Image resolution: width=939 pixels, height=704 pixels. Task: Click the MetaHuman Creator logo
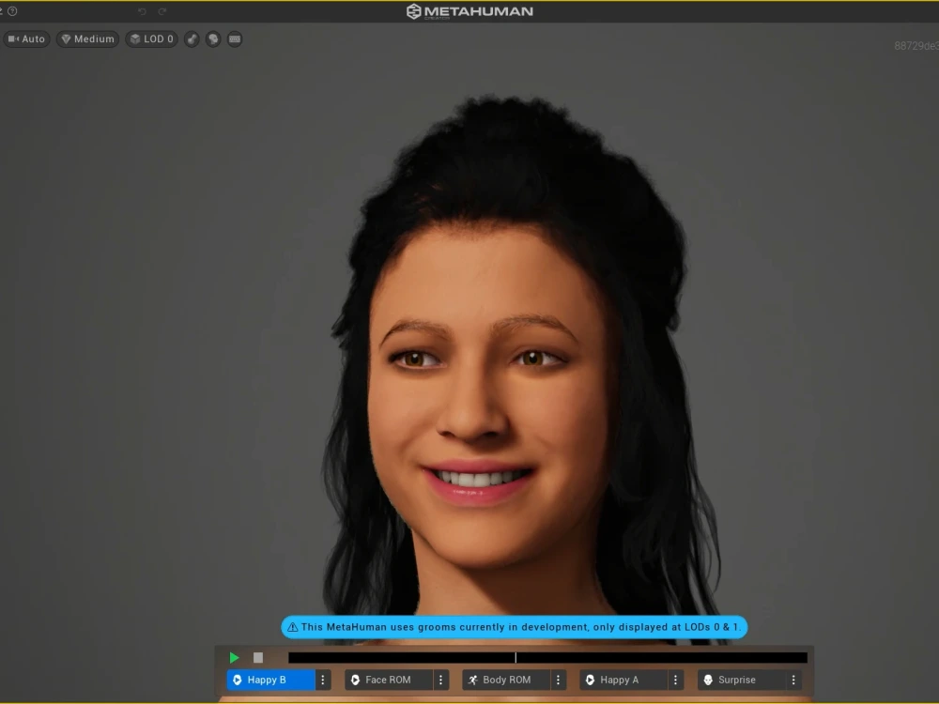pos(469,10)
